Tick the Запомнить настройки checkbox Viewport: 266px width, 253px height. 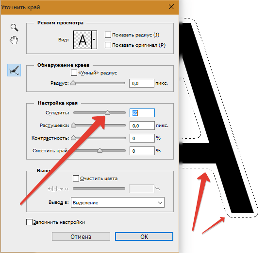(29, 222)
